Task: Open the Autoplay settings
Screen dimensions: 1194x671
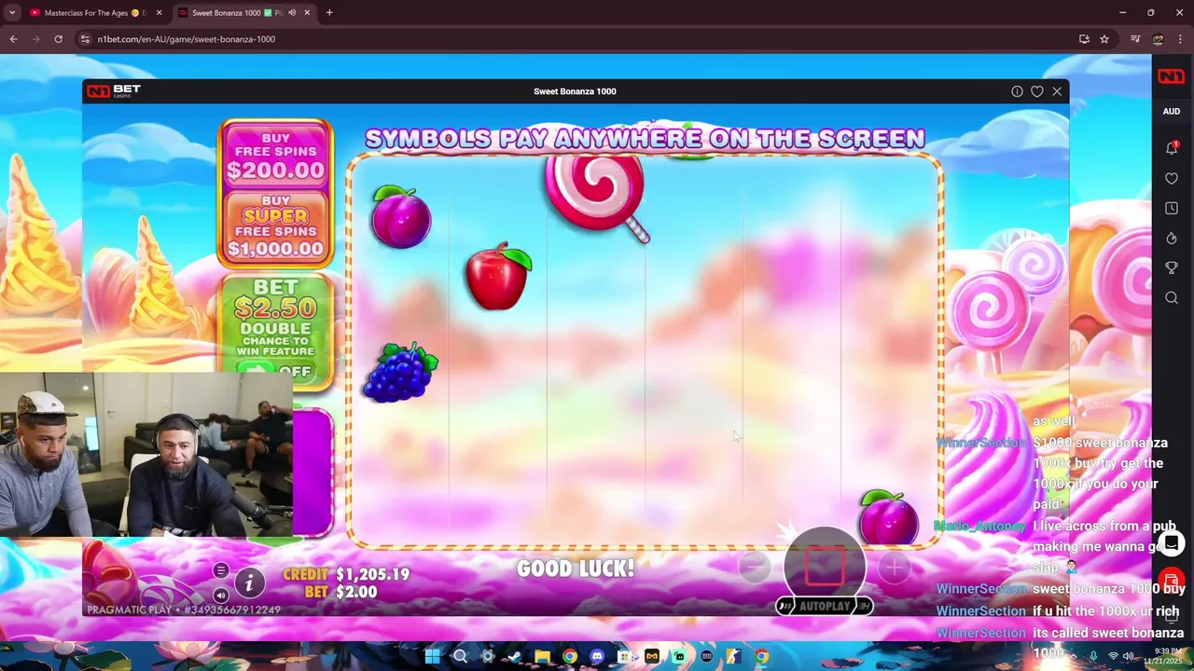Action: coord(825,606)
